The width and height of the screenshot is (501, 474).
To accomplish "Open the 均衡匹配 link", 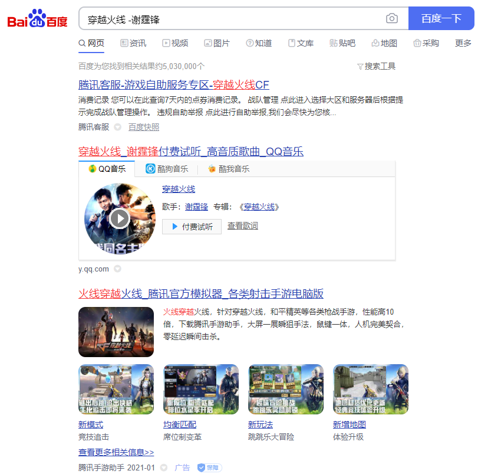I will (x=180, y=425).
